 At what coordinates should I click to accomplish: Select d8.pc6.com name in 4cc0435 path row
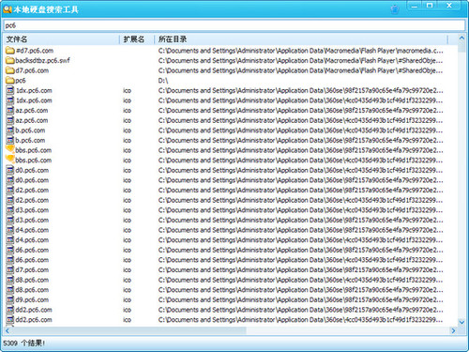(32, 280)
